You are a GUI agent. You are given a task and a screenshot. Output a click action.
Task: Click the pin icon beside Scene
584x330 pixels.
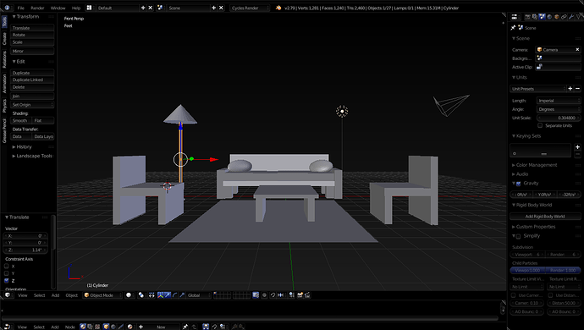pos(513,28)
